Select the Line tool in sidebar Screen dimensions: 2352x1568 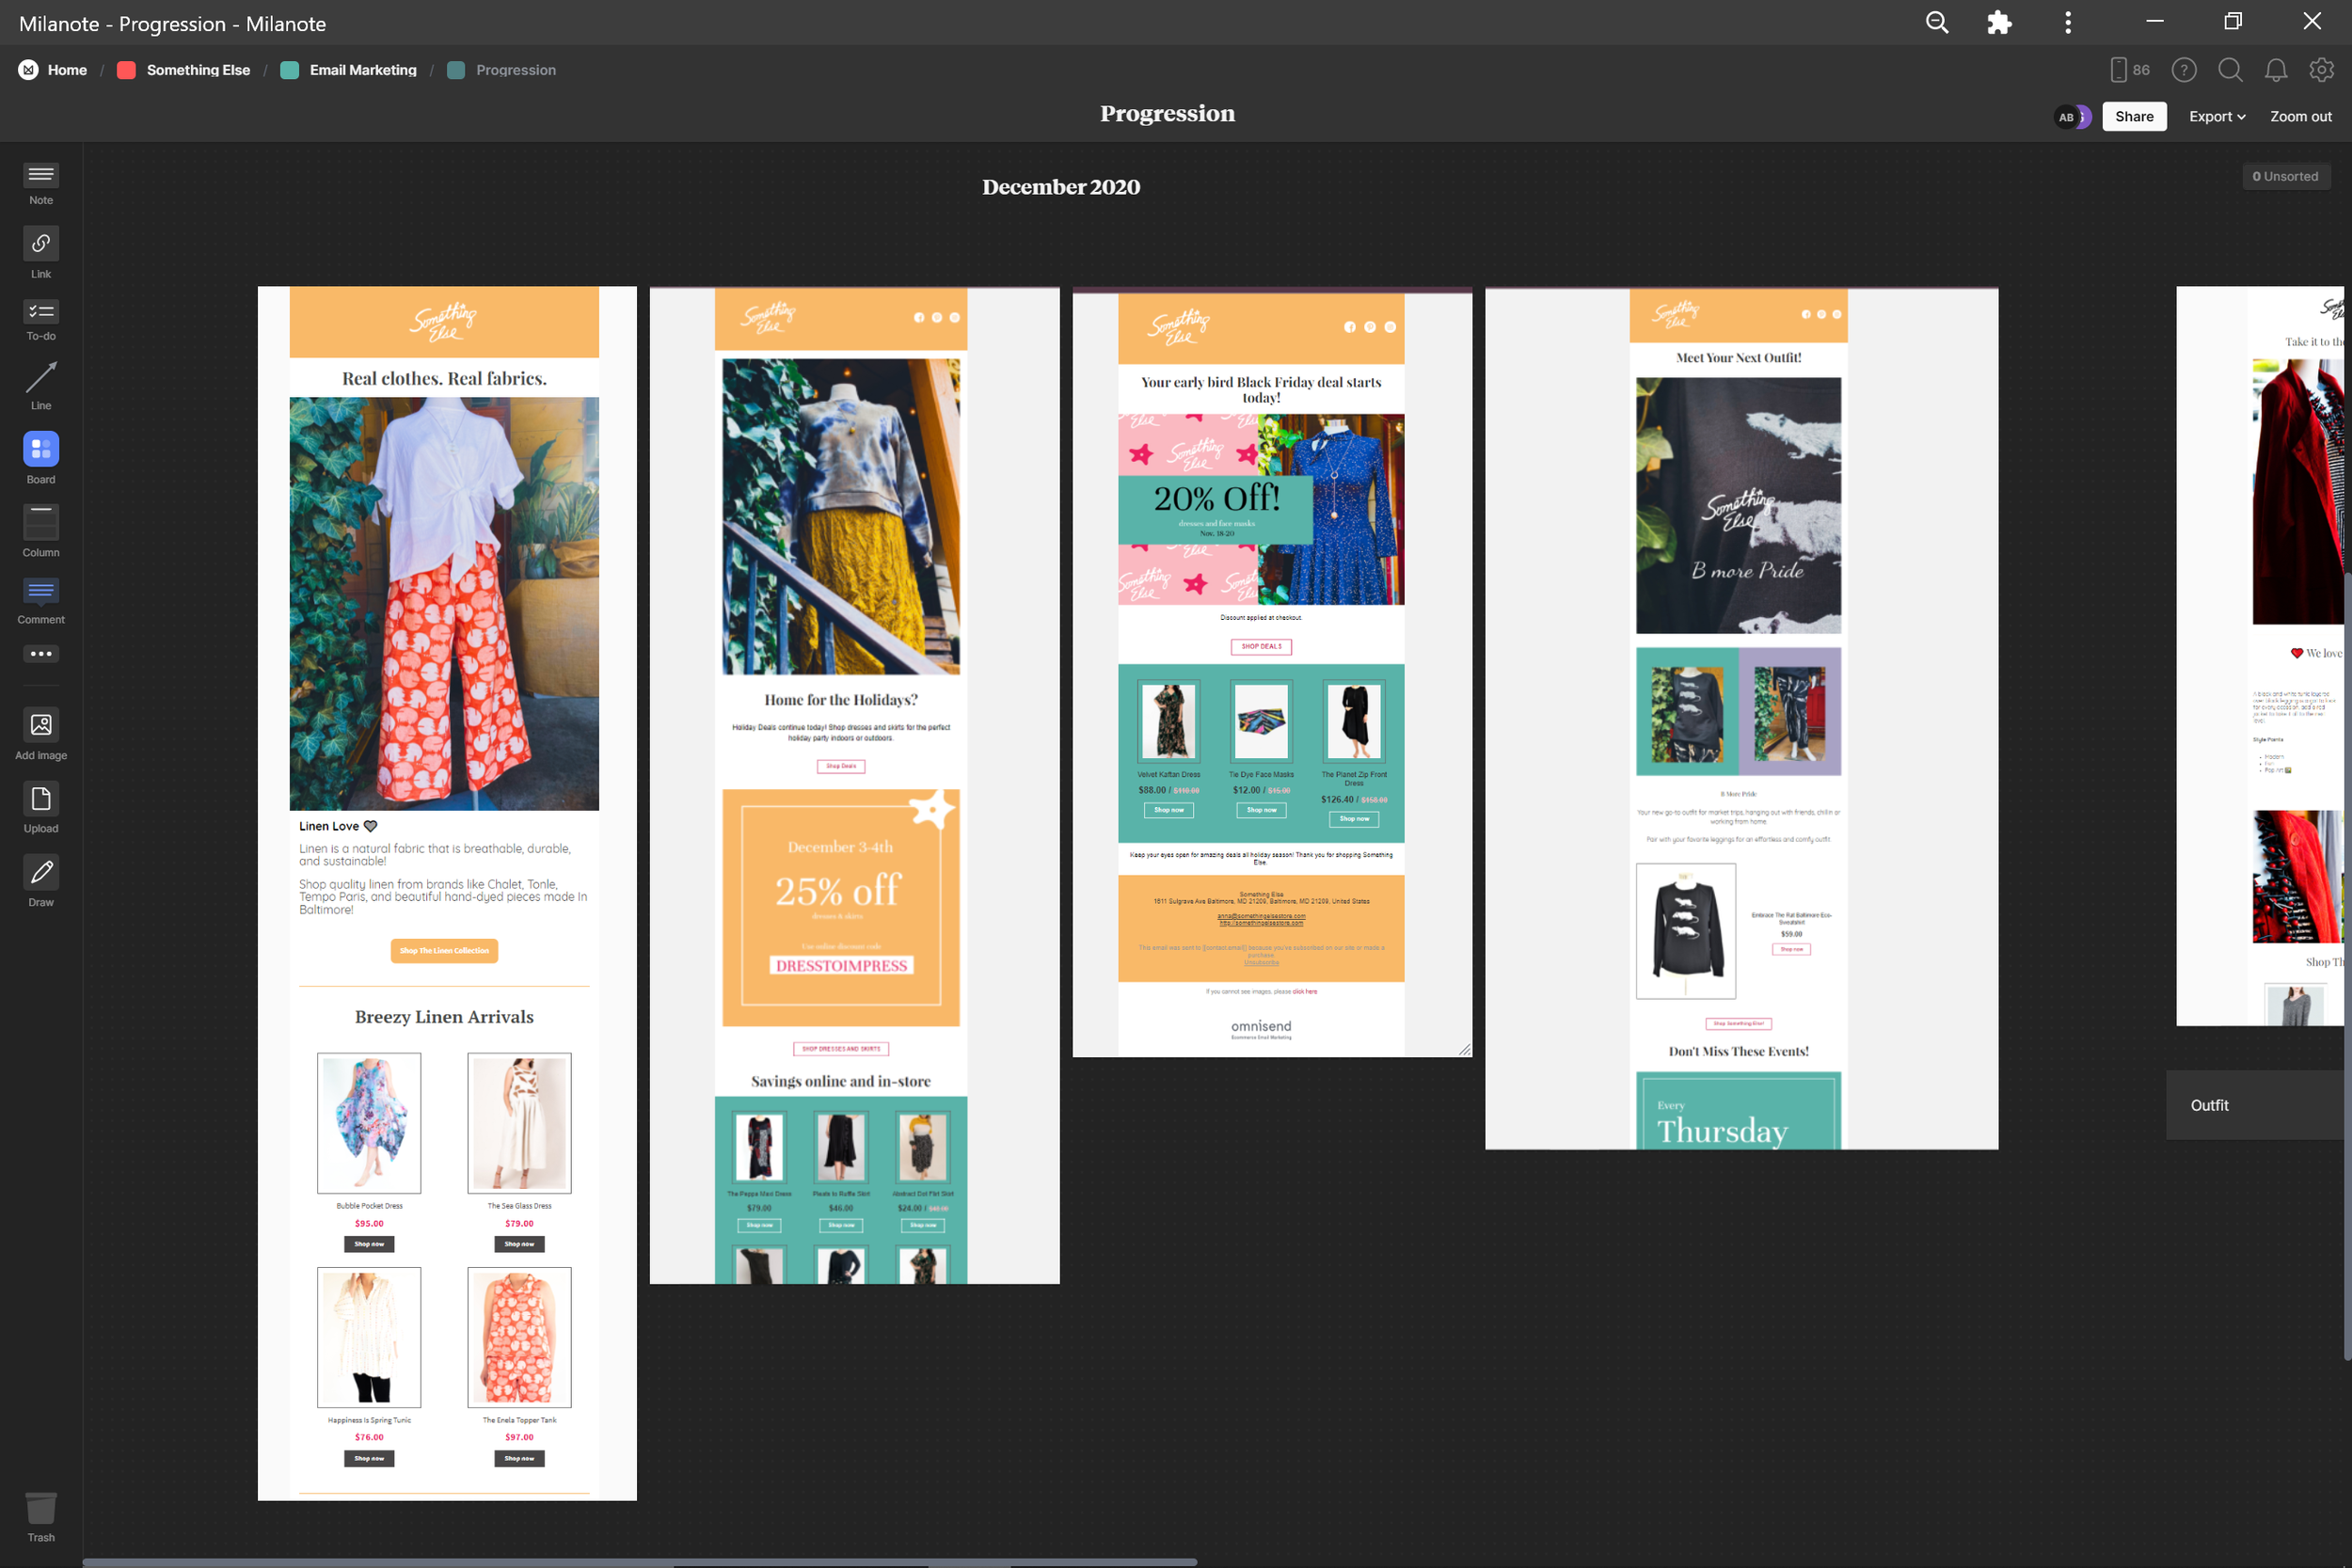41,386
